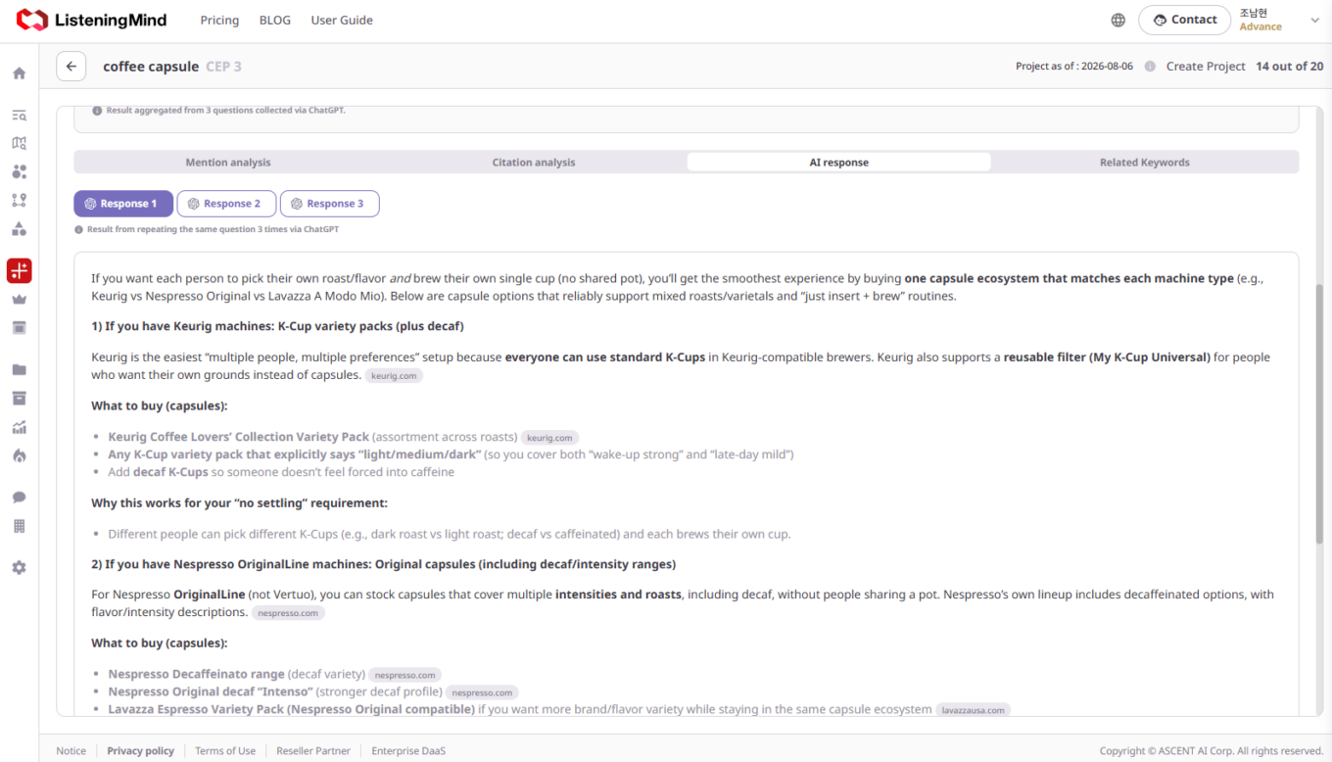Open BLOG in top navigation
1332x762 pixels.
(x=275, y=20)
